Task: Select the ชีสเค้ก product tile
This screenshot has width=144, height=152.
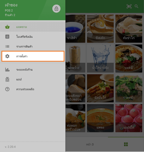Action: coord(100,29)
